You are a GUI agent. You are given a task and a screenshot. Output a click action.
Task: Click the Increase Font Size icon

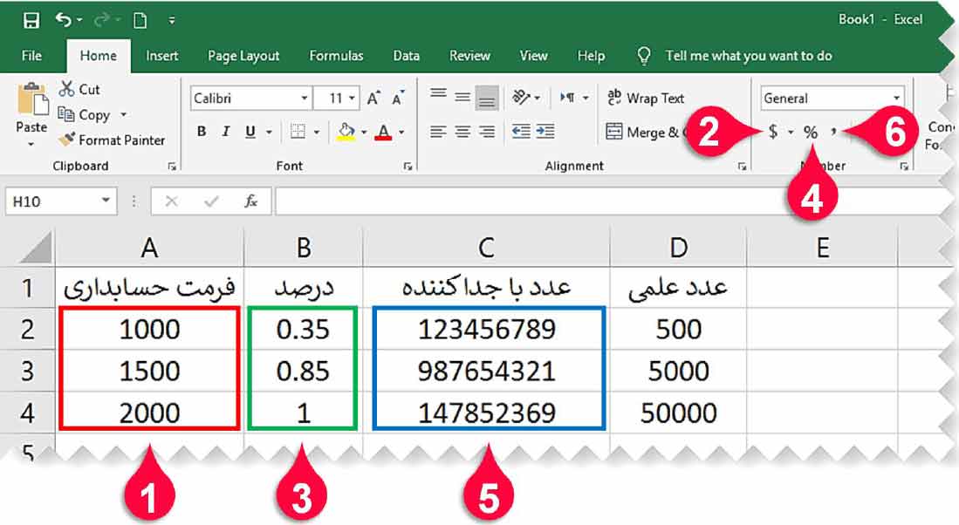373,99
